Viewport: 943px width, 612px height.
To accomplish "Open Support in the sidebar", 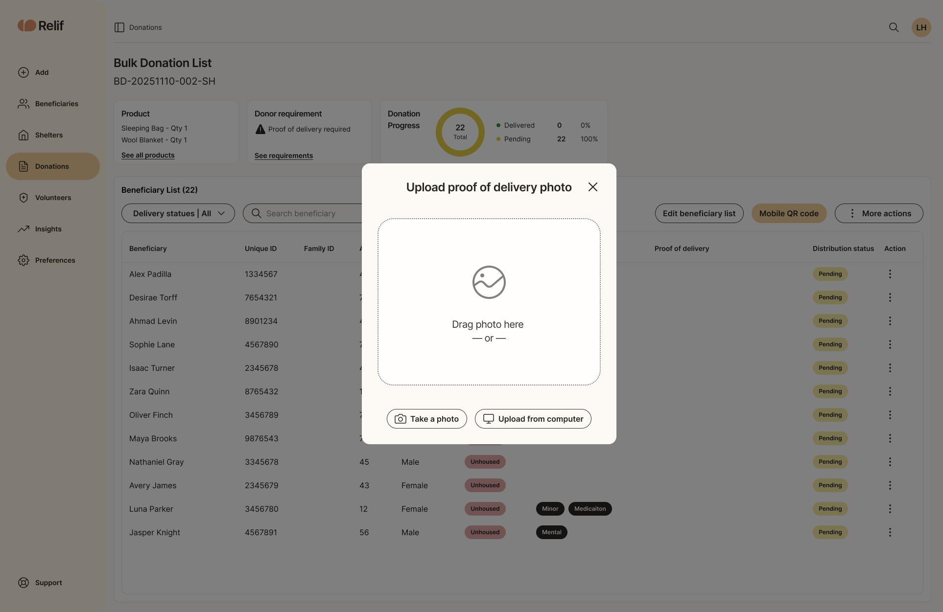I will click(40, 583).
